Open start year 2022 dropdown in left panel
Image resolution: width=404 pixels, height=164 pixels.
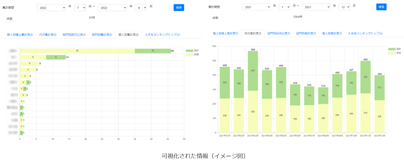coord(51,8)
